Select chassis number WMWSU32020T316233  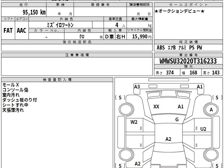[x=188, y=61]
